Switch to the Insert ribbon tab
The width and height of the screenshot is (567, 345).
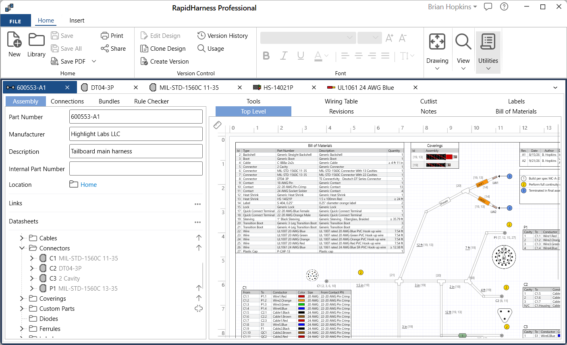pyautogui.click(x=77, y=21)
